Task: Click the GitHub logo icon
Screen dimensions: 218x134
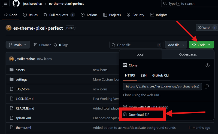Action: pyautogui.click(x=16, y=4)
